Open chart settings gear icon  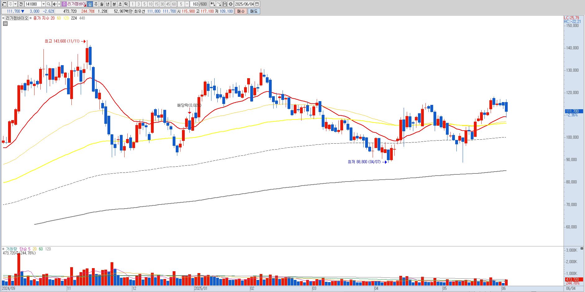point(231,4)
